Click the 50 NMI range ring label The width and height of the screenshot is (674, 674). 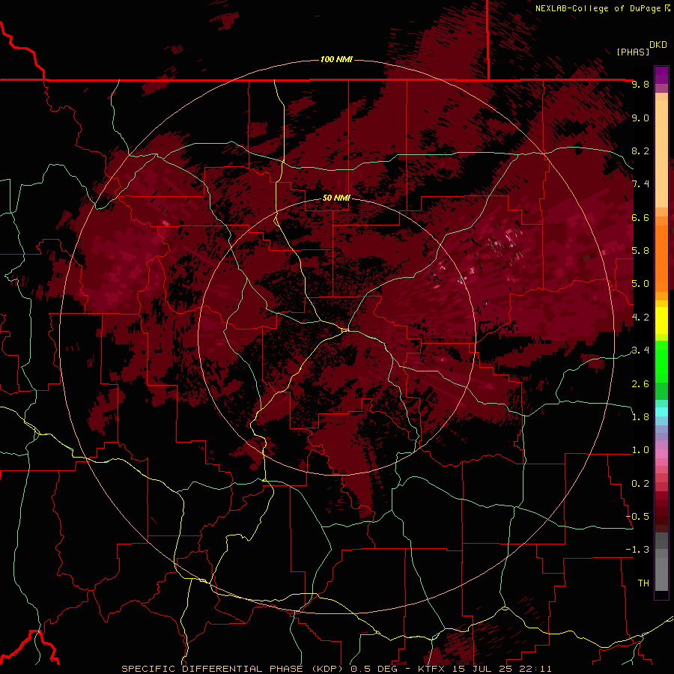[x=336, y=198]
